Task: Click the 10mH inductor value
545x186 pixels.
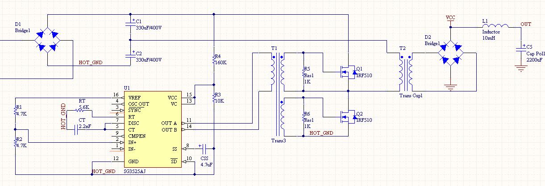Action: 488,38
